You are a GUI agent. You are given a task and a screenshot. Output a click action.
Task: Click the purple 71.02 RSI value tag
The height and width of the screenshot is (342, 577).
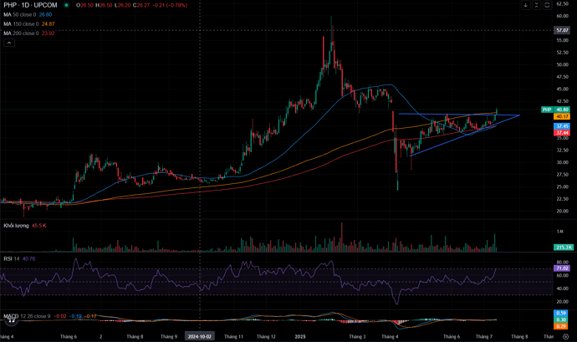[x=562, y=268]
